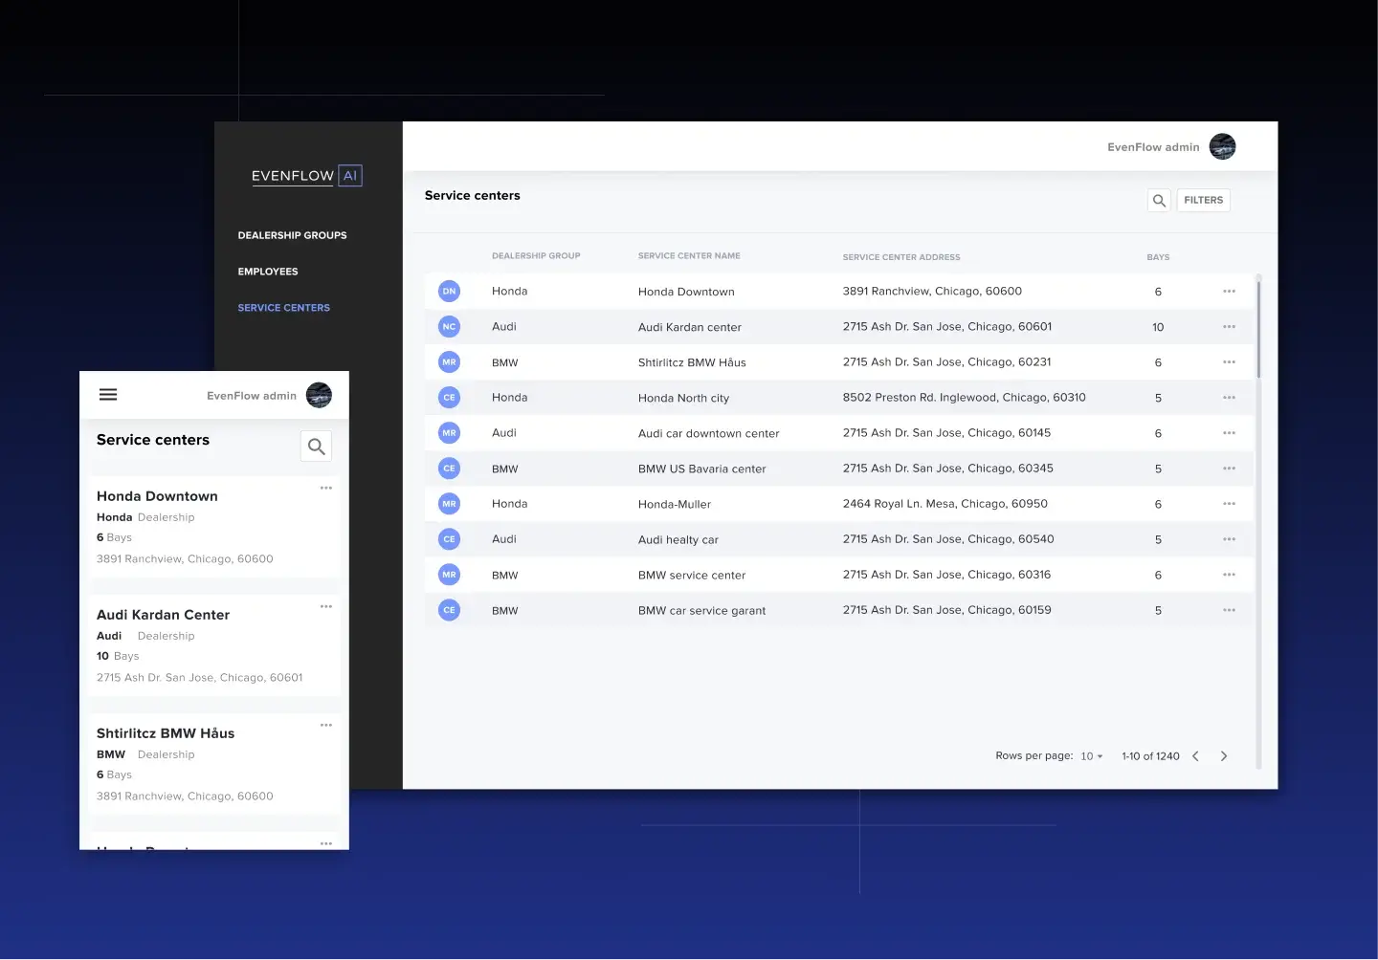Open the hamburger menu in mobile view
1378x960 pixels.
tap(108, 394)
